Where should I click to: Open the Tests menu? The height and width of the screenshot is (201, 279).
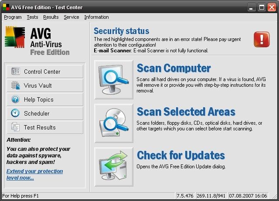tap(32, 17)
